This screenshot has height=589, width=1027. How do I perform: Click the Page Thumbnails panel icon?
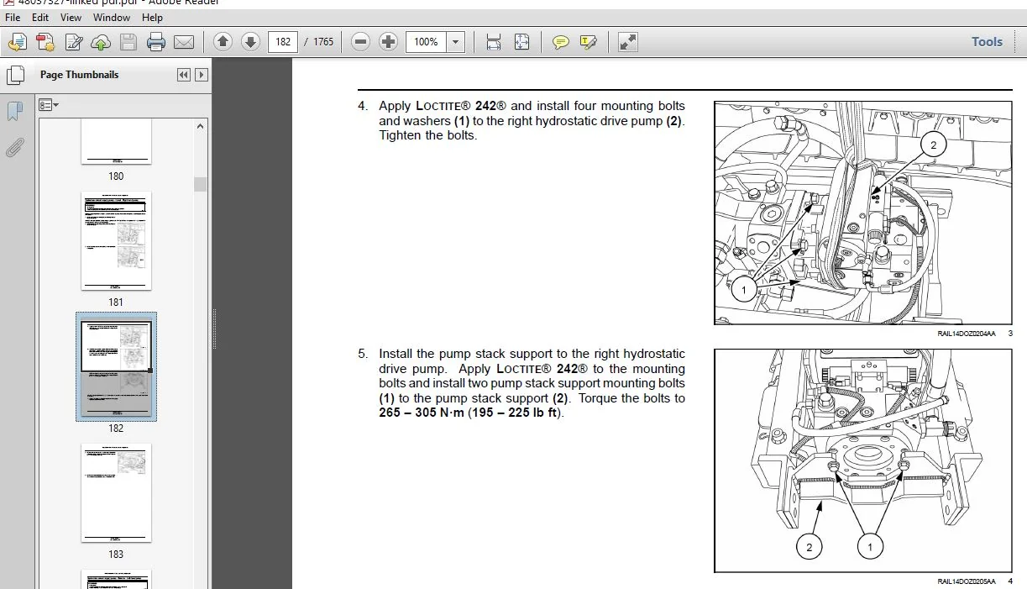pyautogui.click(x=15, y=76)
